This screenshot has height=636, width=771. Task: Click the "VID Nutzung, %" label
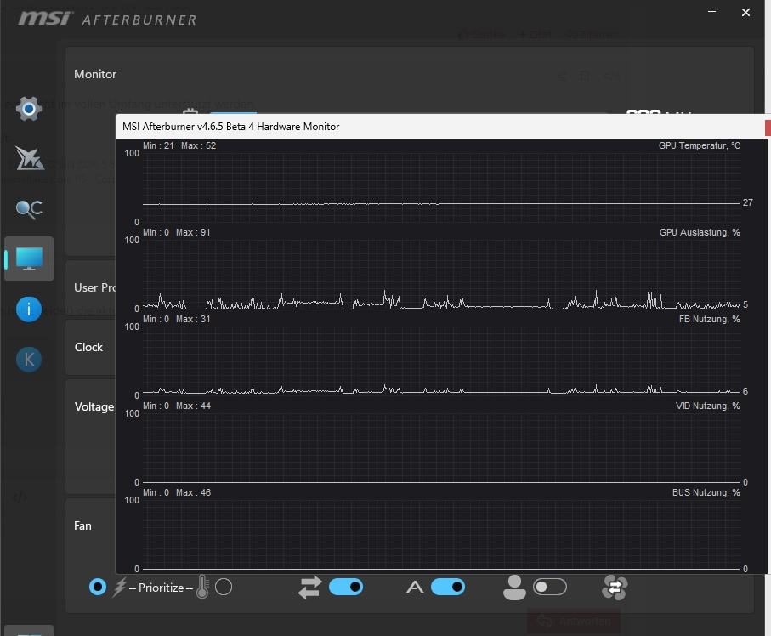pyautogui.click(x=707, y=406)
